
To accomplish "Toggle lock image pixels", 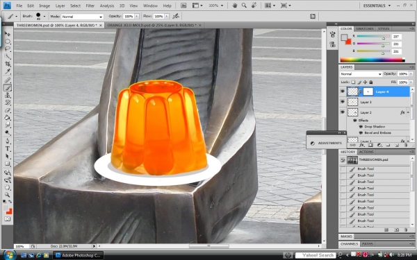I will (359, 83).
